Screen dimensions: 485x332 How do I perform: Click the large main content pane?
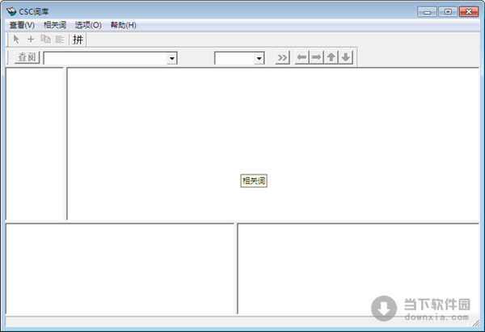click(273, 144)
